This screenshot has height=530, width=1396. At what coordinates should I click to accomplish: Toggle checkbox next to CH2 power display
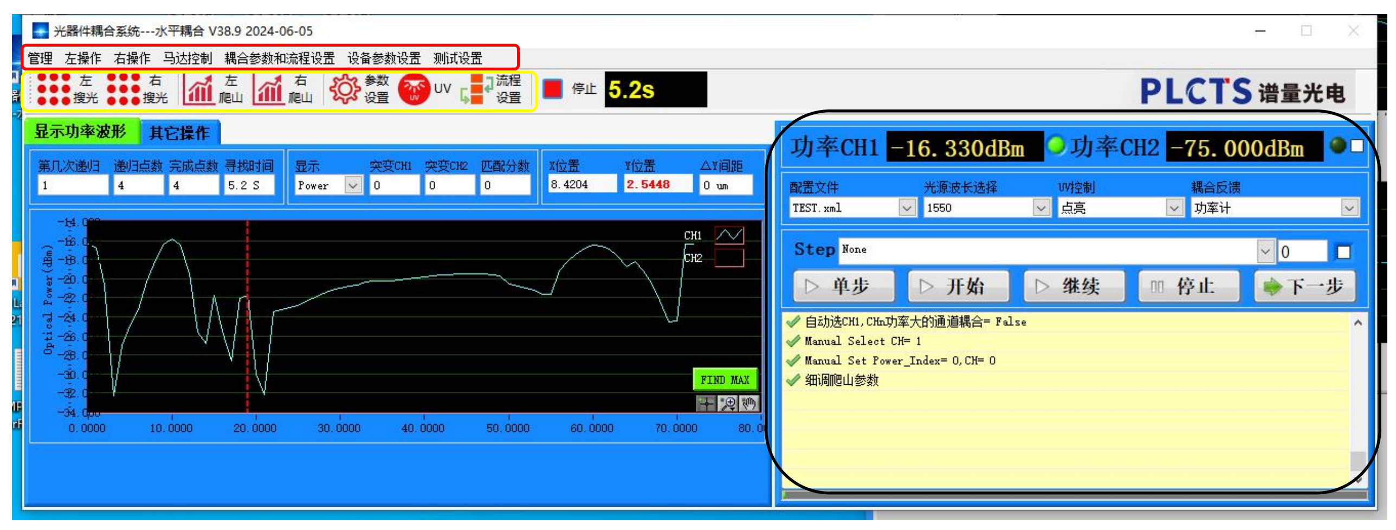[x=1356, y=146]
